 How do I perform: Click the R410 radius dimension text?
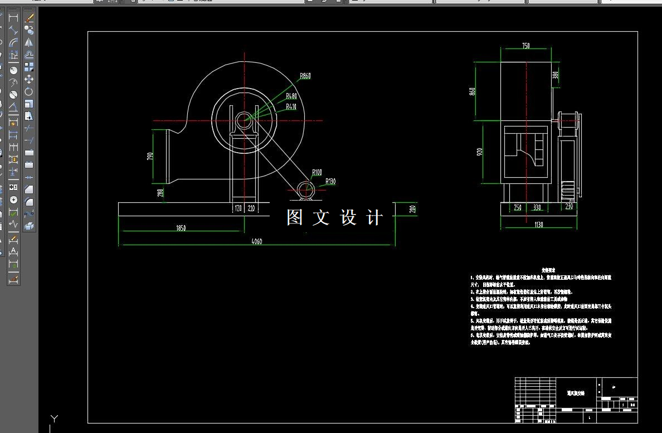(291, 107)
